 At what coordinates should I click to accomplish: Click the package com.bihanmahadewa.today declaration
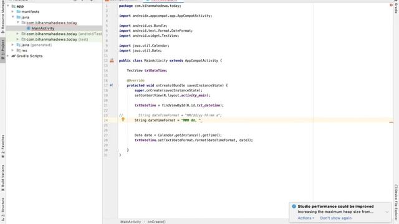click(x=150, y=6)
